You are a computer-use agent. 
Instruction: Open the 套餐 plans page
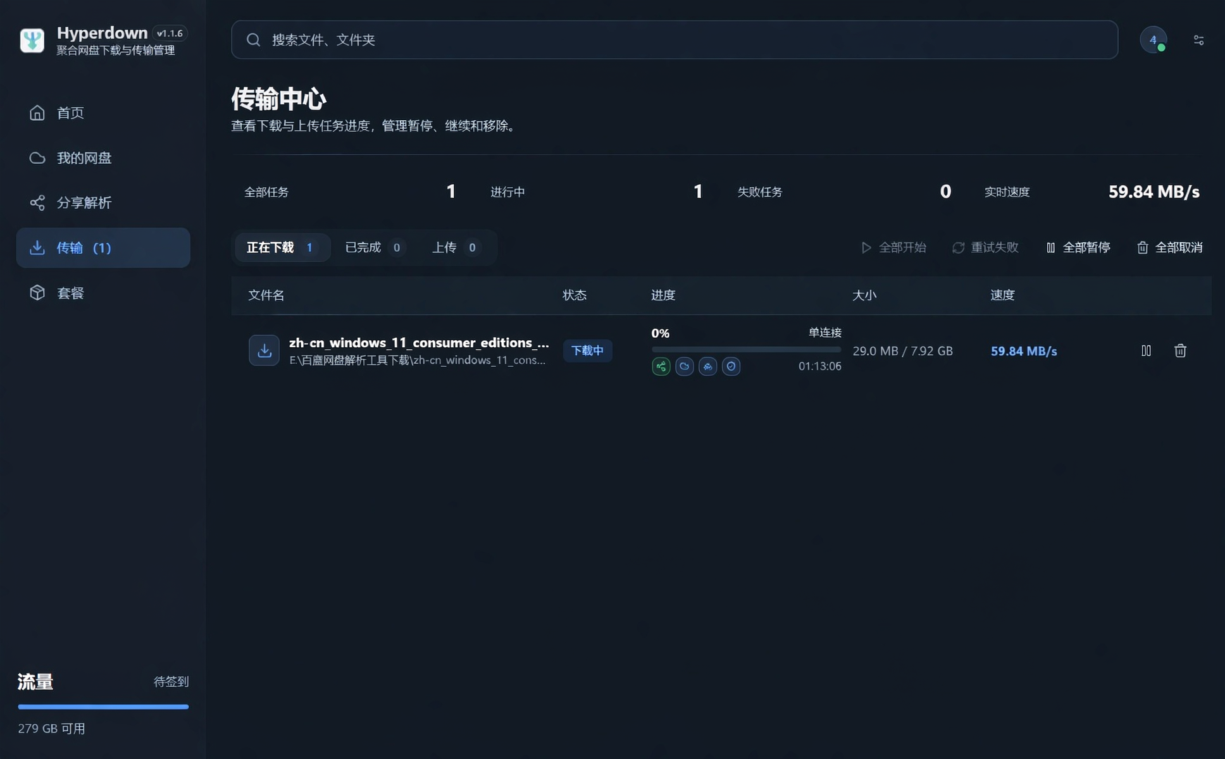pos(103,293)
